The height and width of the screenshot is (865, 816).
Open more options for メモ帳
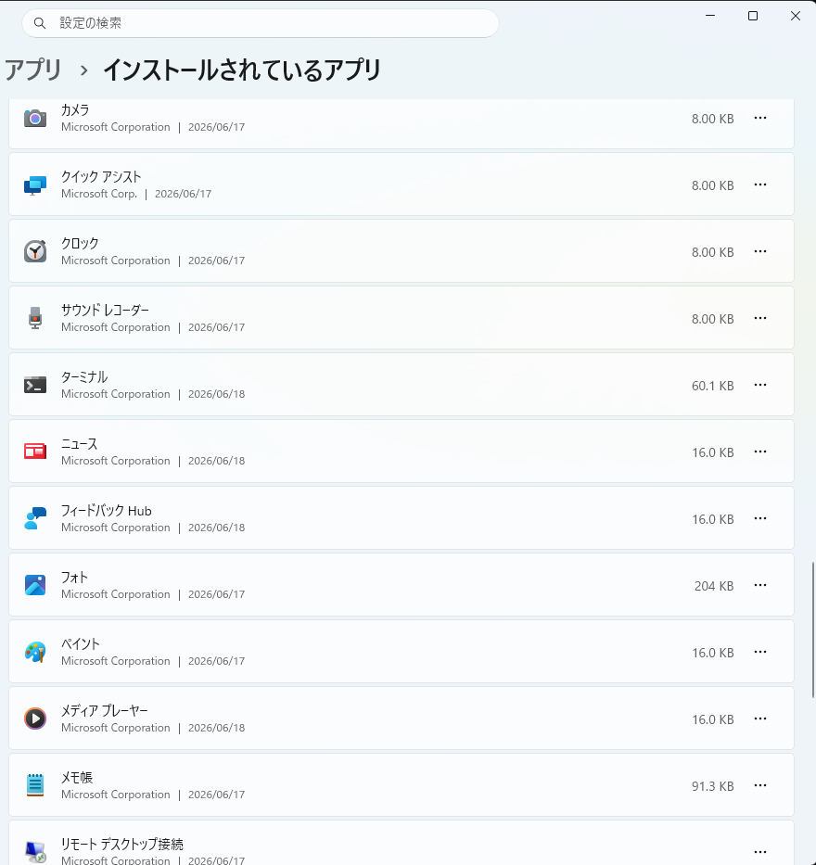click(760, 785)
